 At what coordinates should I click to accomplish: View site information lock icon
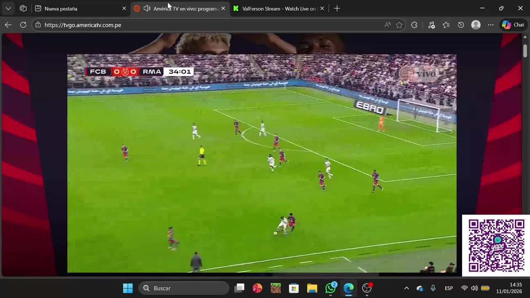tap(38, 25)
